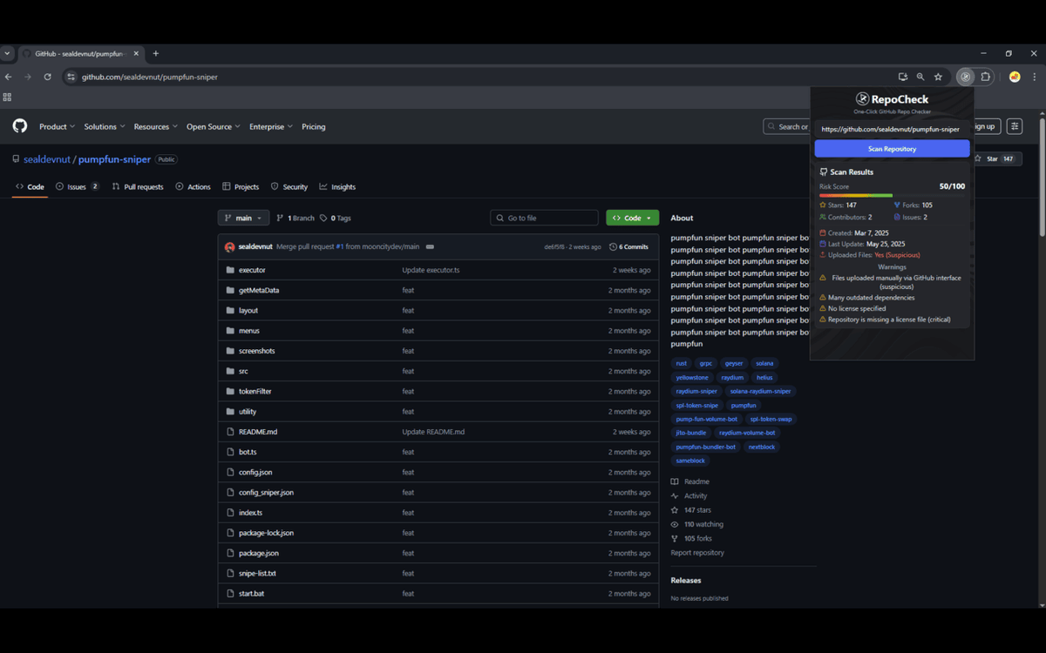Open the Actions tab

point(193,186)
